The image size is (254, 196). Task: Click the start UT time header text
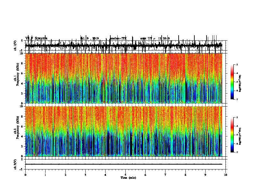tap(155, 38)
